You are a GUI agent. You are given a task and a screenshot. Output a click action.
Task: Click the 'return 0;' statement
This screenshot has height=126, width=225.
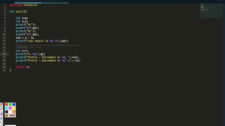[x=22, y=67]
